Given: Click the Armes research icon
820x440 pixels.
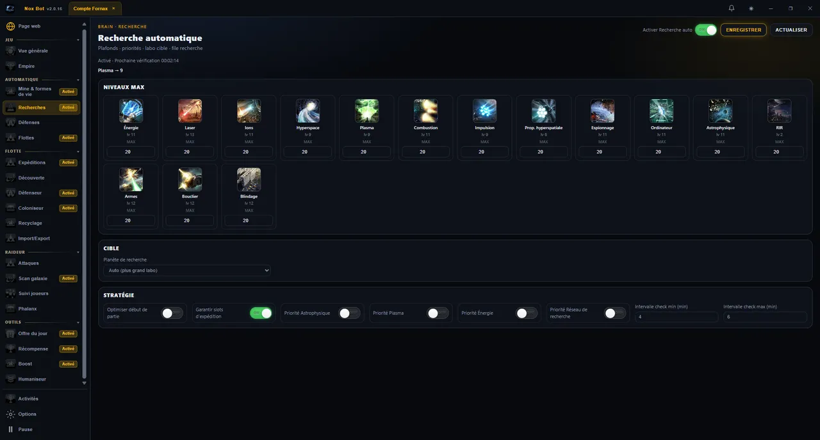Looking at the screenshot, I should coord(131,180).
